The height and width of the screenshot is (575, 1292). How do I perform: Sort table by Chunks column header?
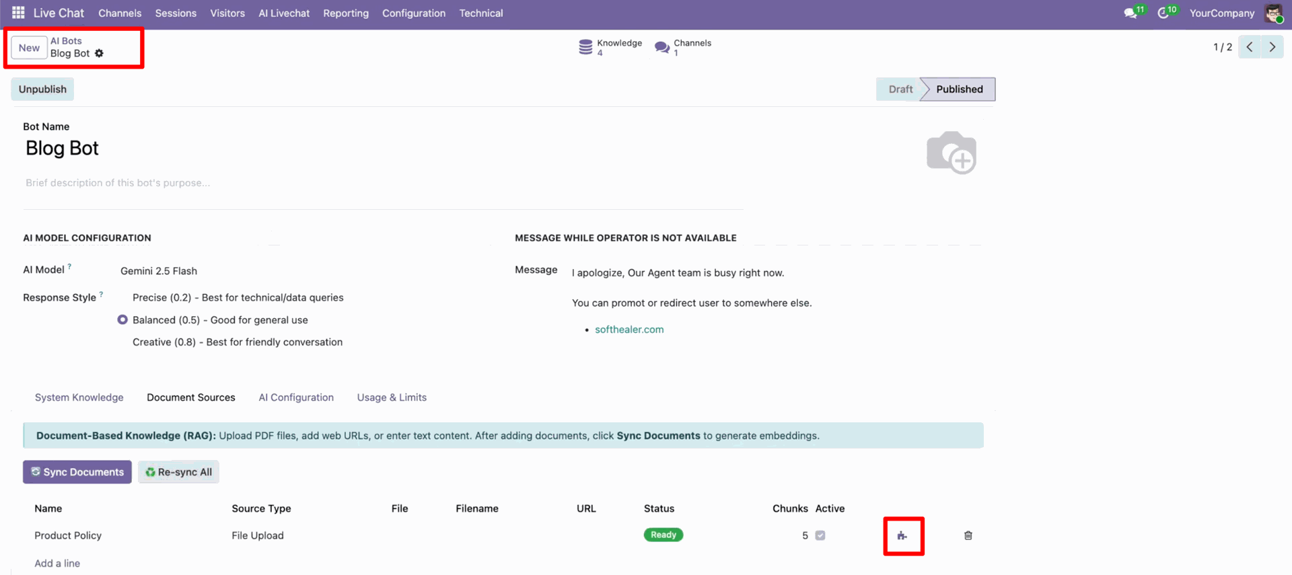tap(790, 508)
